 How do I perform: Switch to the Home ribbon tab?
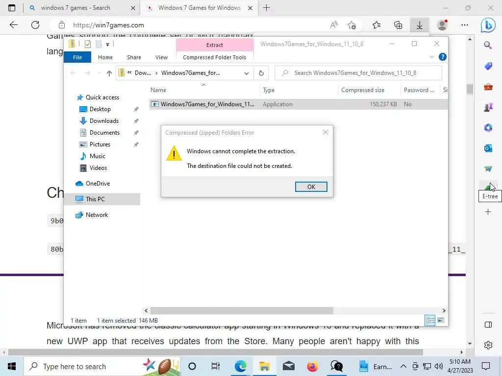[105, 57]
